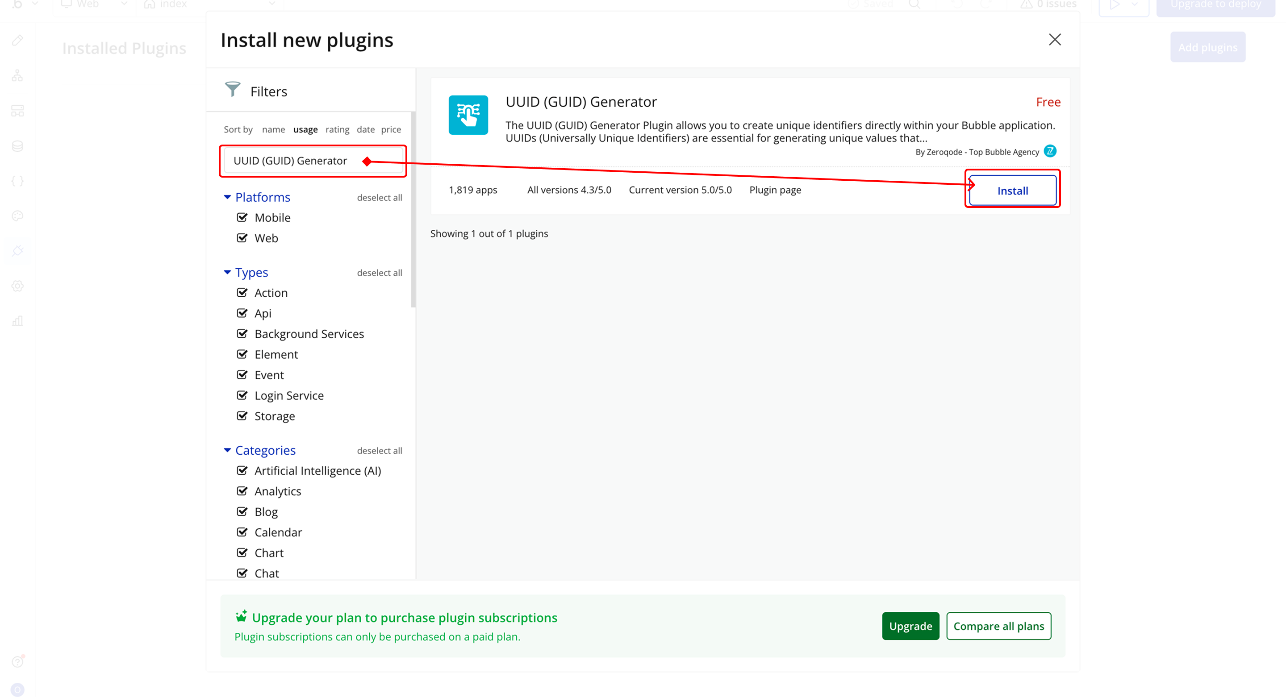Screen dimensions: 1286x697
Task: Open the Design tab pencil icon
Action: 17,41
